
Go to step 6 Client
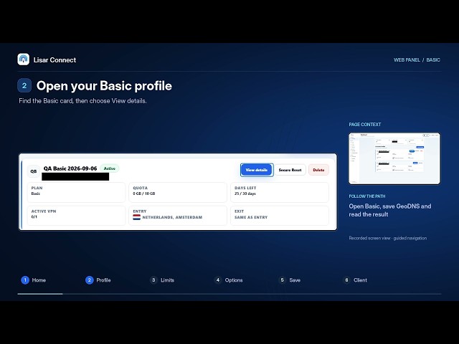click(355, 280)
